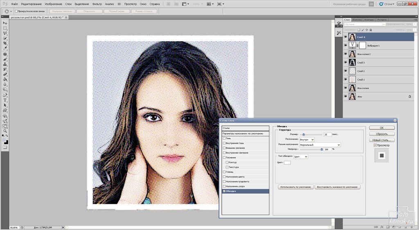Click the white stroke color swatch
419x230 pixels.
point(287,163)
